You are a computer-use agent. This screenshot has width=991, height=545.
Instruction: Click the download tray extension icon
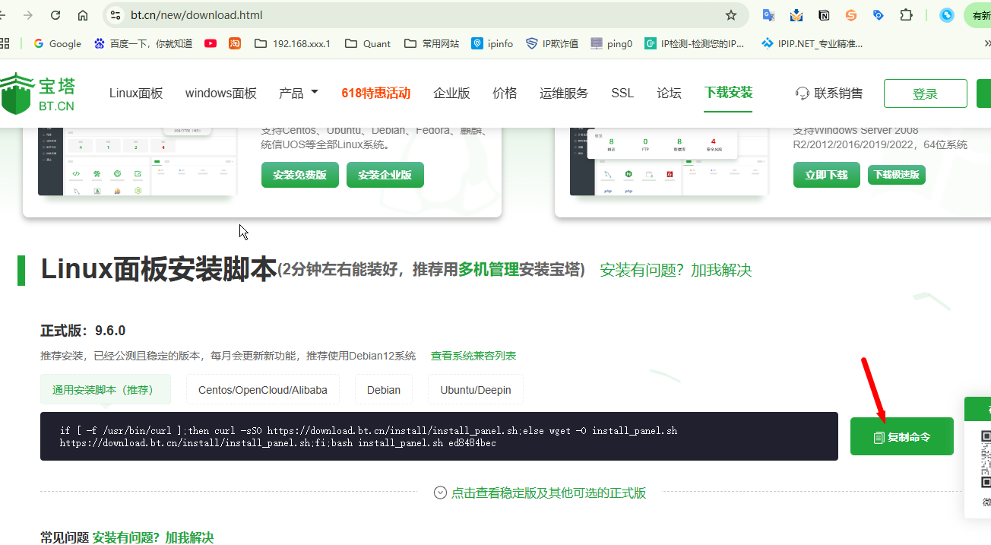click(x=796, y=15)
